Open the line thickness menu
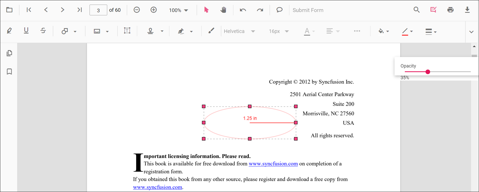The height and width of the screenshot is (192, 479). point(431,31)
